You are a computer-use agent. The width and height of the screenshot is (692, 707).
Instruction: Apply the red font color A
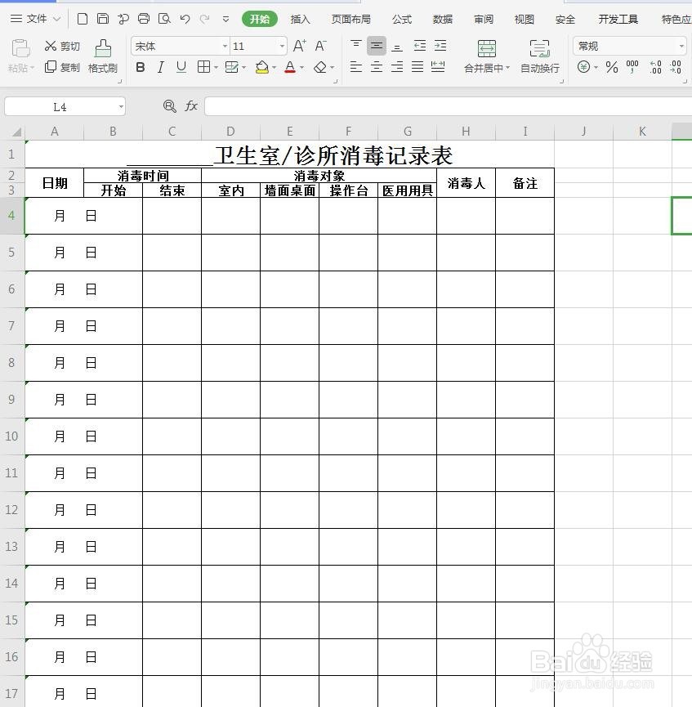pyautogui.click(x=290, y=67)
